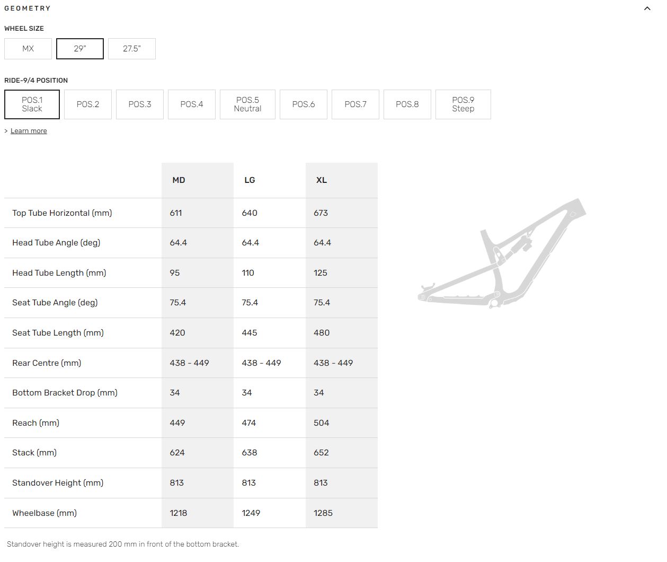Select the POS.8 position button
This screenshot has width=667, height=562.
407,104
